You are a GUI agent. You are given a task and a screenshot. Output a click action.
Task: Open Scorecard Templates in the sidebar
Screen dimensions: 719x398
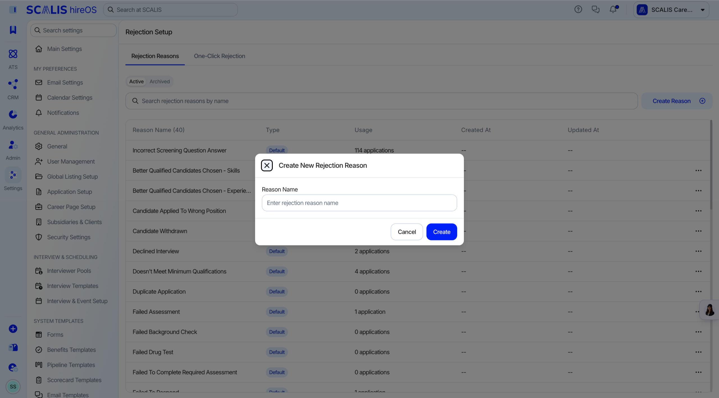click(74, 380)
